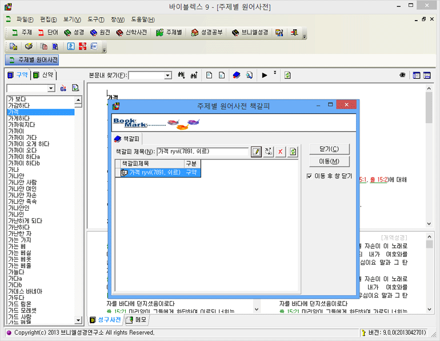Click the first layout panel icon at far right
Image resolution: width=440 pixels, height=341 pixels.
pyautogui.click(x=417, y=75)
